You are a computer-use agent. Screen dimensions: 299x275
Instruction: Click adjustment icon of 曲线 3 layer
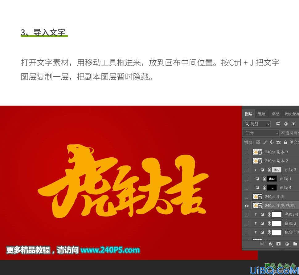click(x=262, y=170)
